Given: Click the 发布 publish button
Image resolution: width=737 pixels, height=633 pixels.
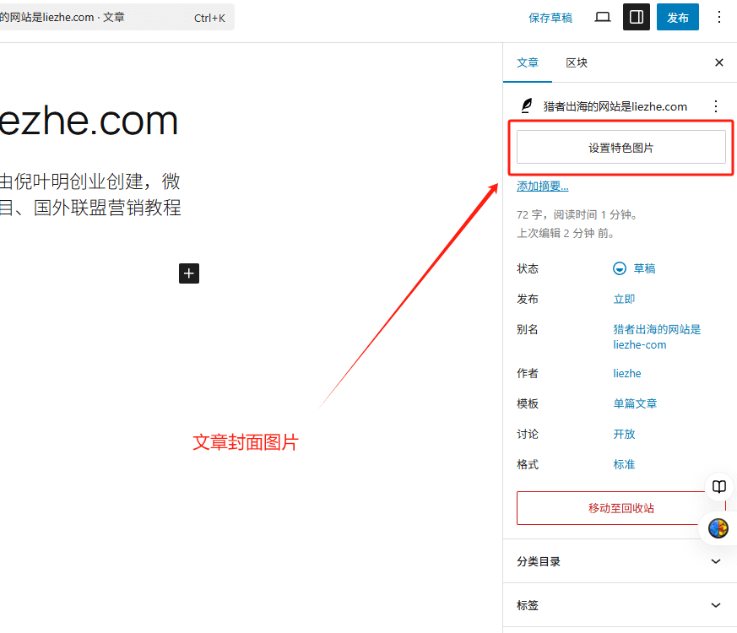Looking at the screenshot, I should pyautogui.click(x=677, y=17).
